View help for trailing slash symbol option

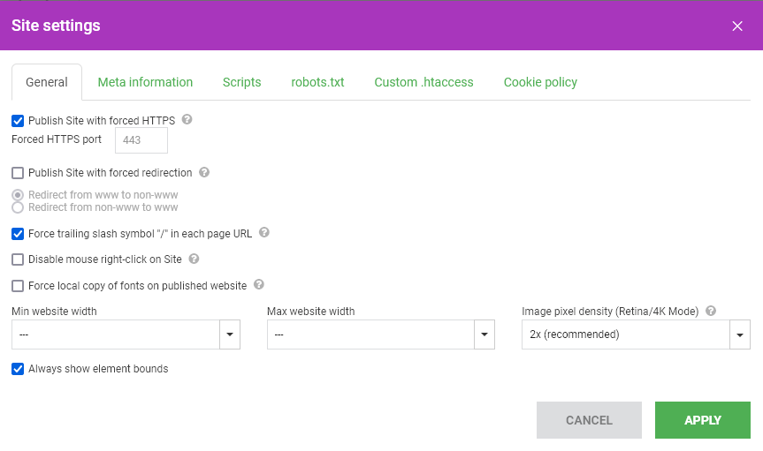pos(264,232)
